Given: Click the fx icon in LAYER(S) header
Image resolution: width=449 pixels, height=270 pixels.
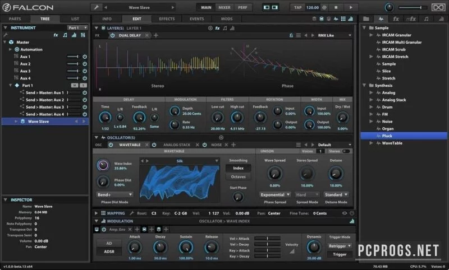Looking at the screenshot, I should point(218,28).
